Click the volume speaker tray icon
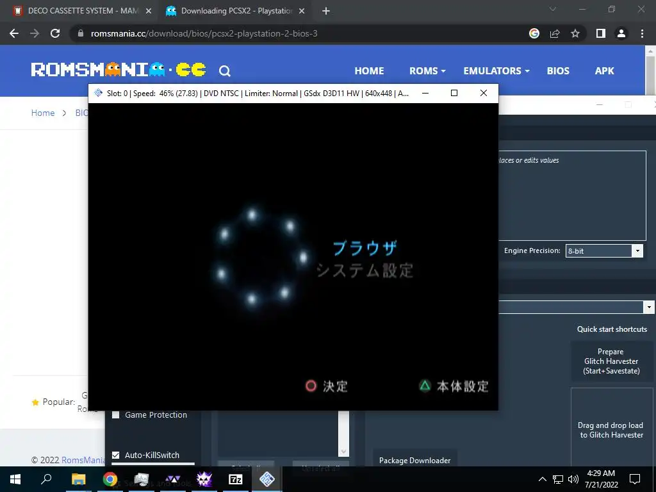The image size is (656, 492). [x=573, y=479]
